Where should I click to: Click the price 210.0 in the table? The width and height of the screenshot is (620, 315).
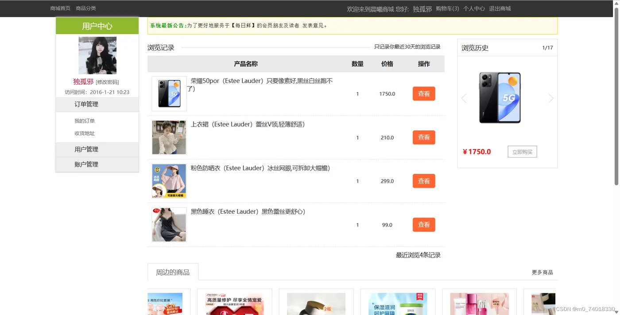(387, 138)
